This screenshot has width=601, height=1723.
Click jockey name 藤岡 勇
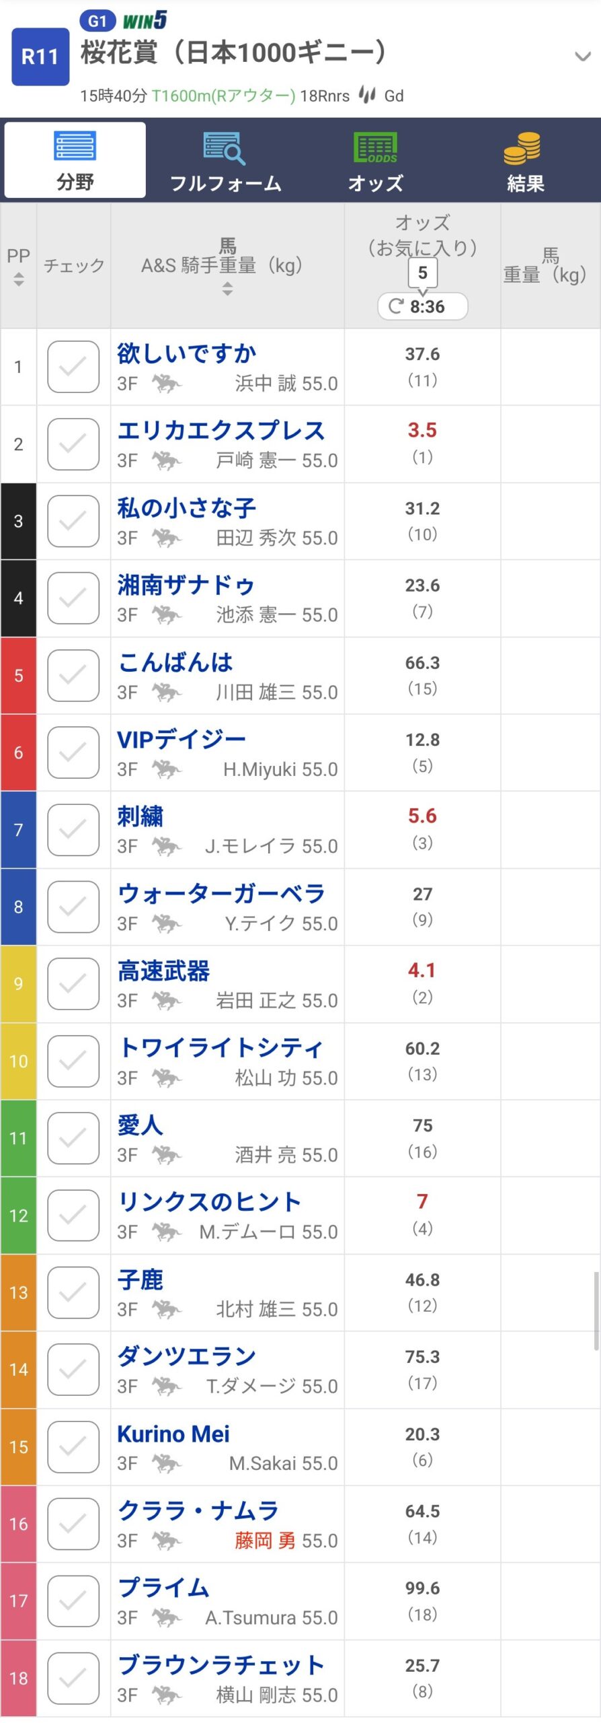coord(265,1541)
